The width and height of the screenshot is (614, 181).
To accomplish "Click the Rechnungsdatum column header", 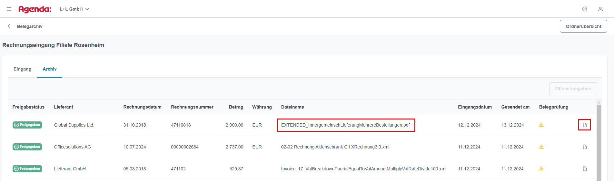I will (142, 107).
